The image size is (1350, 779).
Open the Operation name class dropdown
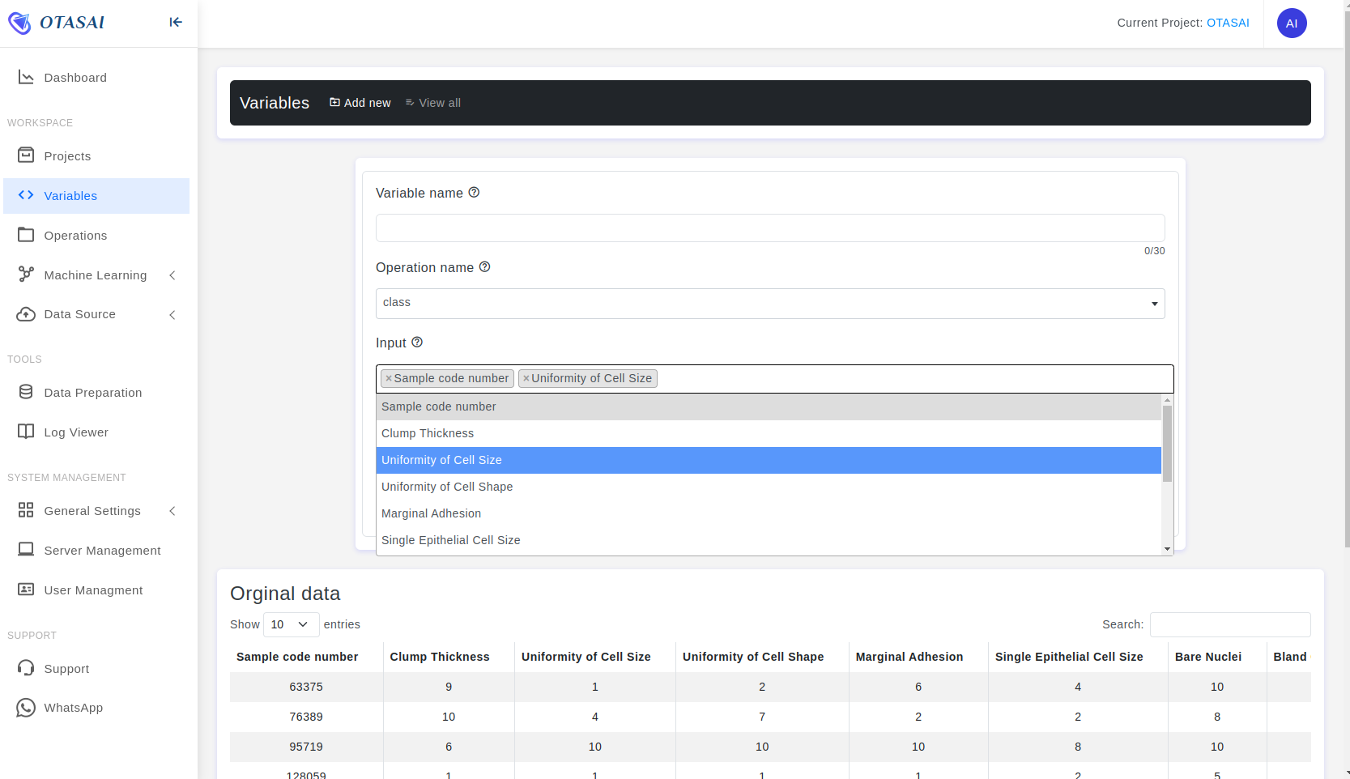769,303
